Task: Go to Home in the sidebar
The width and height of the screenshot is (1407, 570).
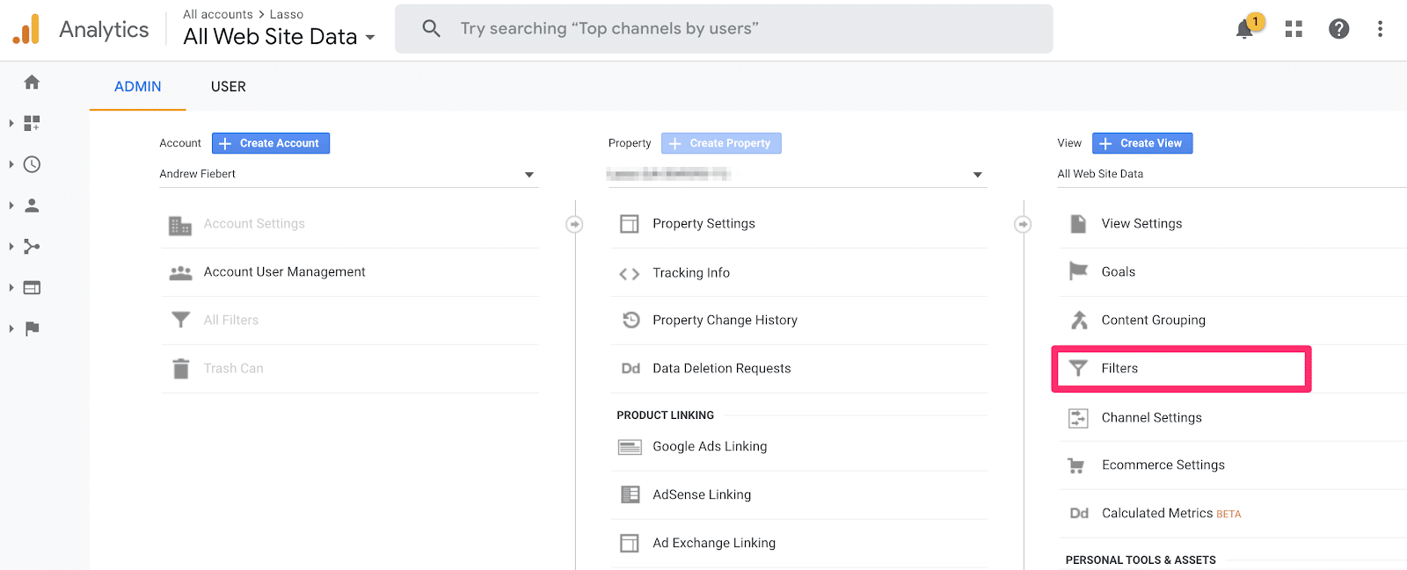Action: coord(32,82)
